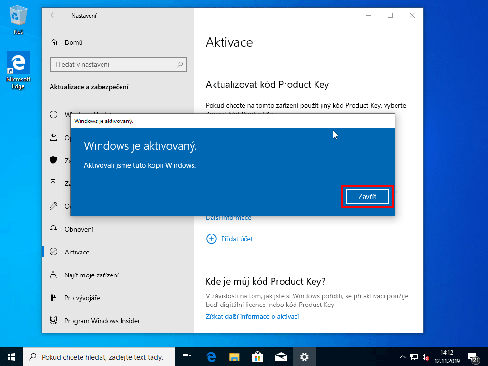Launch Microsoft Edge from the taskbar
The image size is (488, 366).
coord(211,357)
